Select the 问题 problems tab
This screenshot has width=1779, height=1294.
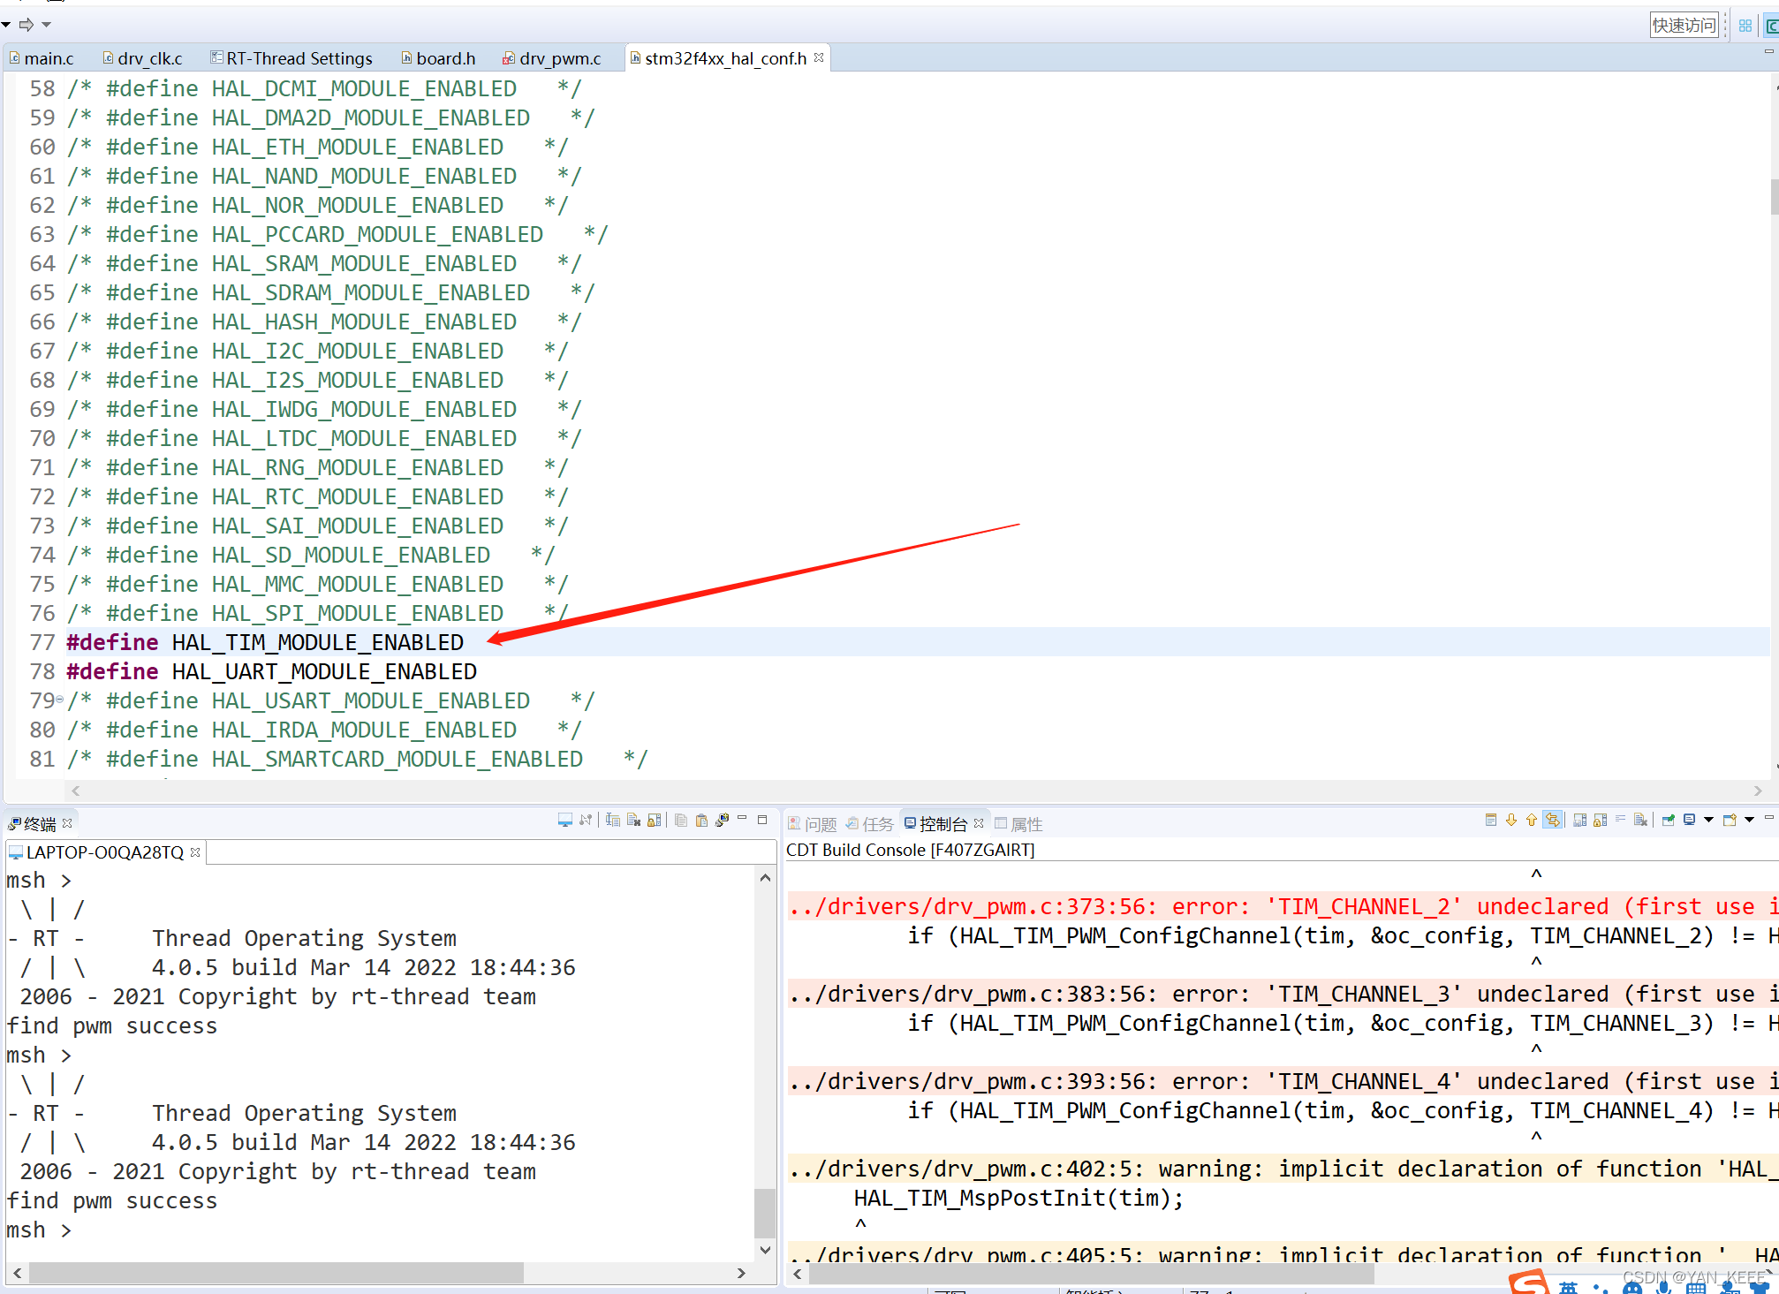click(x=812, y=823)
